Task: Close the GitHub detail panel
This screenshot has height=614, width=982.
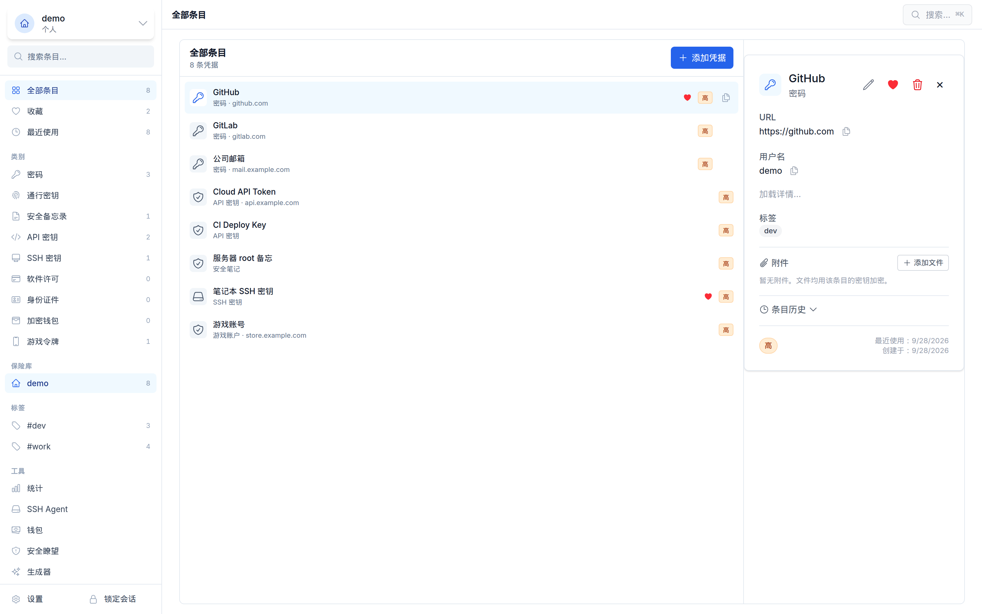Action: [940, 85]
